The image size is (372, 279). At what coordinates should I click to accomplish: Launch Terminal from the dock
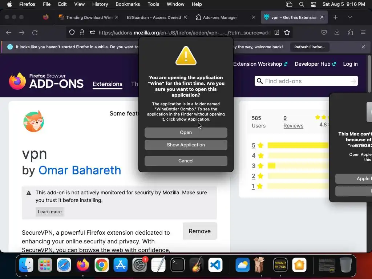[177, 265]
